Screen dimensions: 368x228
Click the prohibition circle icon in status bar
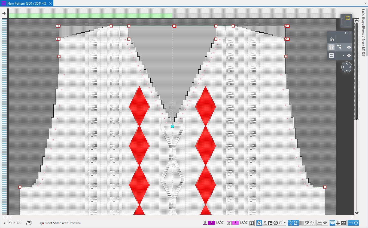pyautogui.click(x=276, y=223)
